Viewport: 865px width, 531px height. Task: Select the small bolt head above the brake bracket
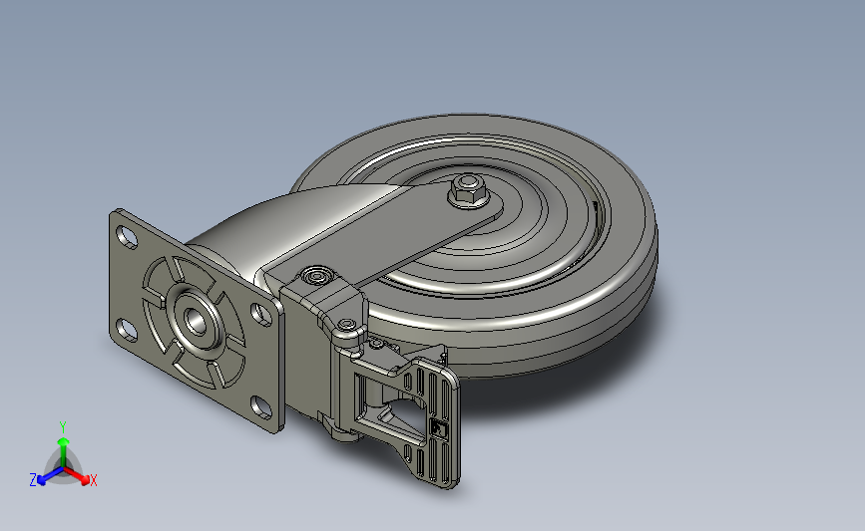tap(317, 275)
